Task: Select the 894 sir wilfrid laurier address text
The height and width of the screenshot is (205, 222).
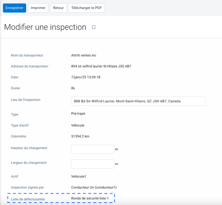Action: pos(101,66)
